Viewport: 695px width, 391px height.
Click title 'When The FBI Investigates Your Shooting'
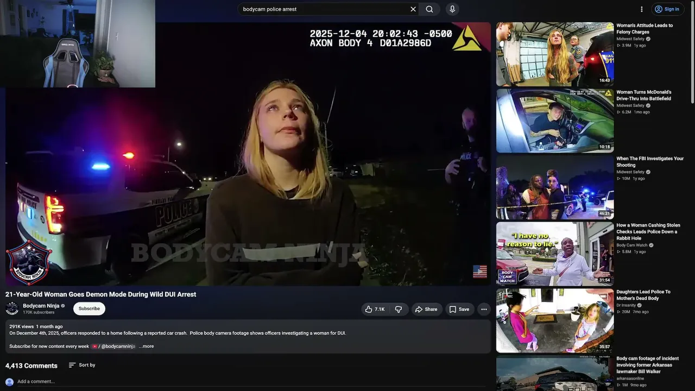click(650, 162)
